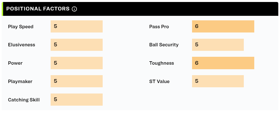
Task: Click the Elusiveness score bar
Action: 77,45
